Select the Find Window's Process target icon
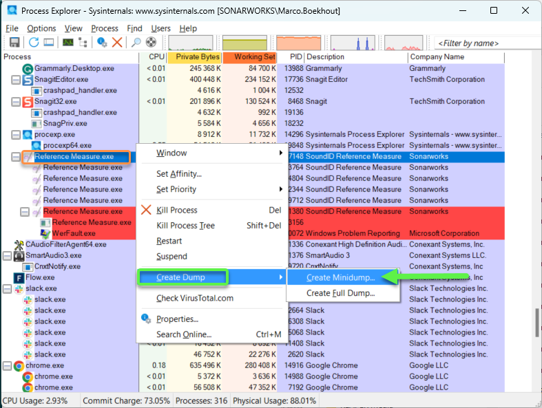542x408 pixels. point(151,42)
